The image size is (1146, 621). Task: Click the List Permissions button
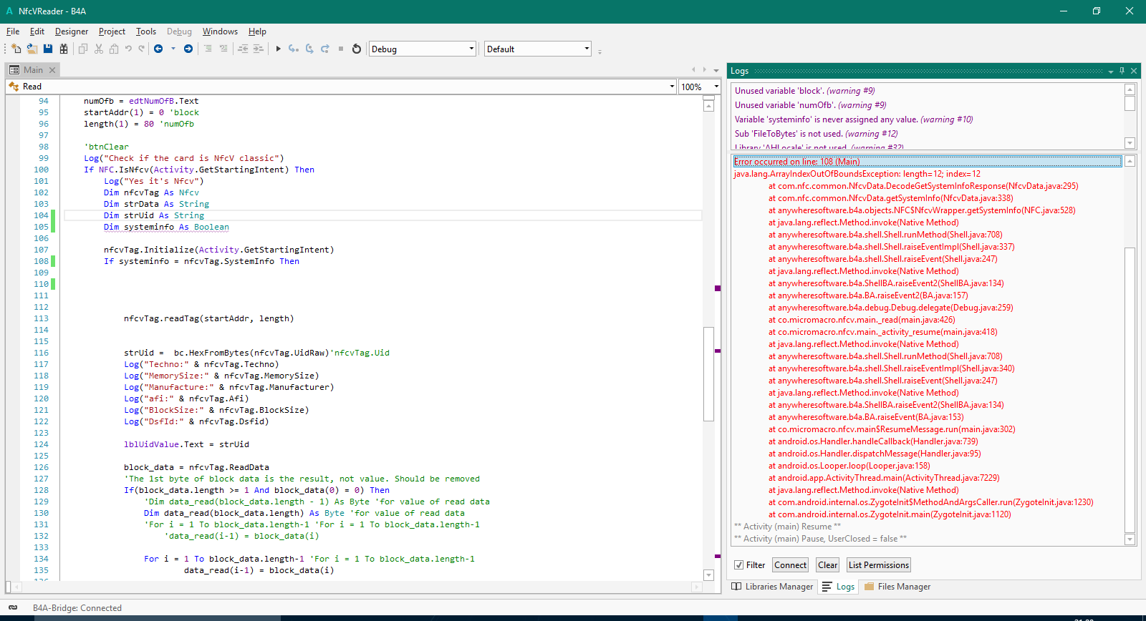(x=878, y=565)
